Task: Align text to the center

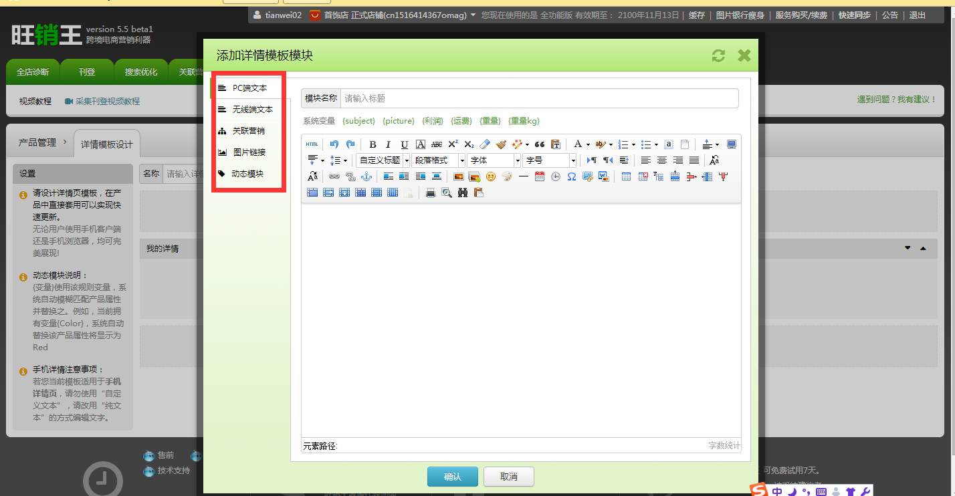Action: coord(661,160)
